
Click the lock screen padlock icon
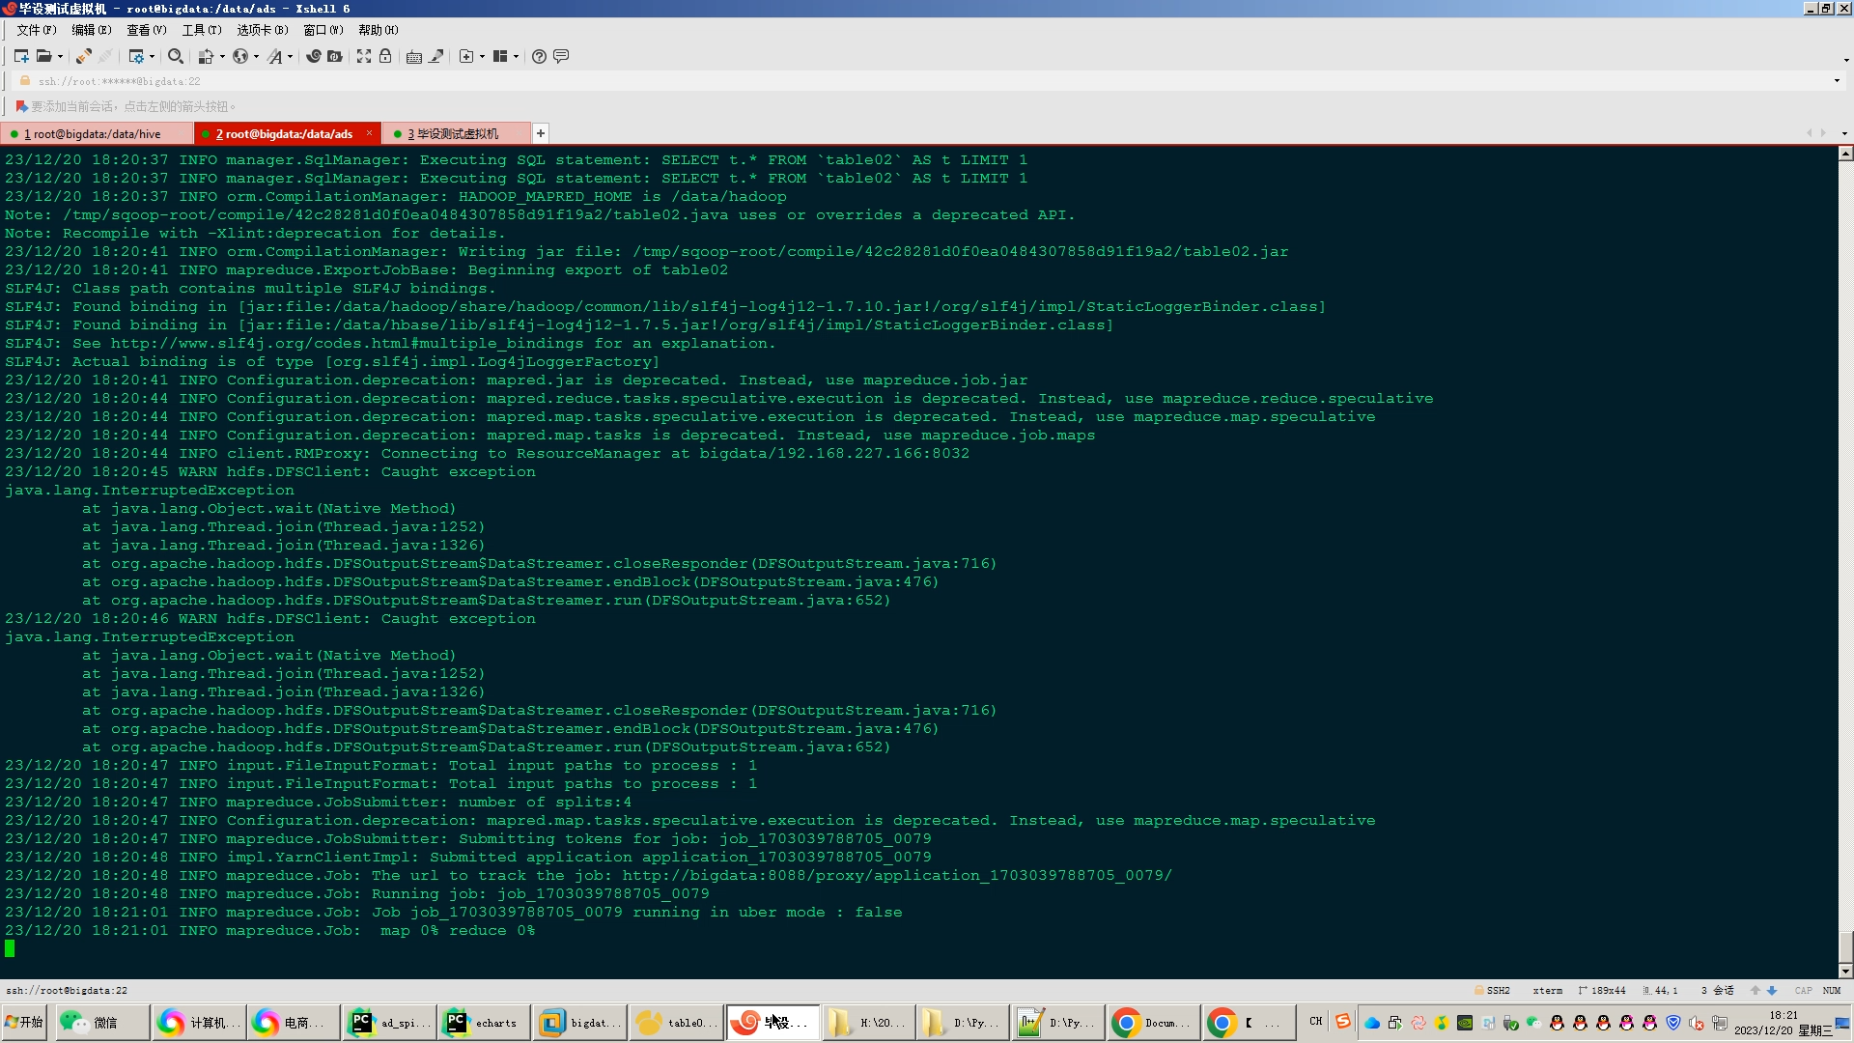point(385,56)
